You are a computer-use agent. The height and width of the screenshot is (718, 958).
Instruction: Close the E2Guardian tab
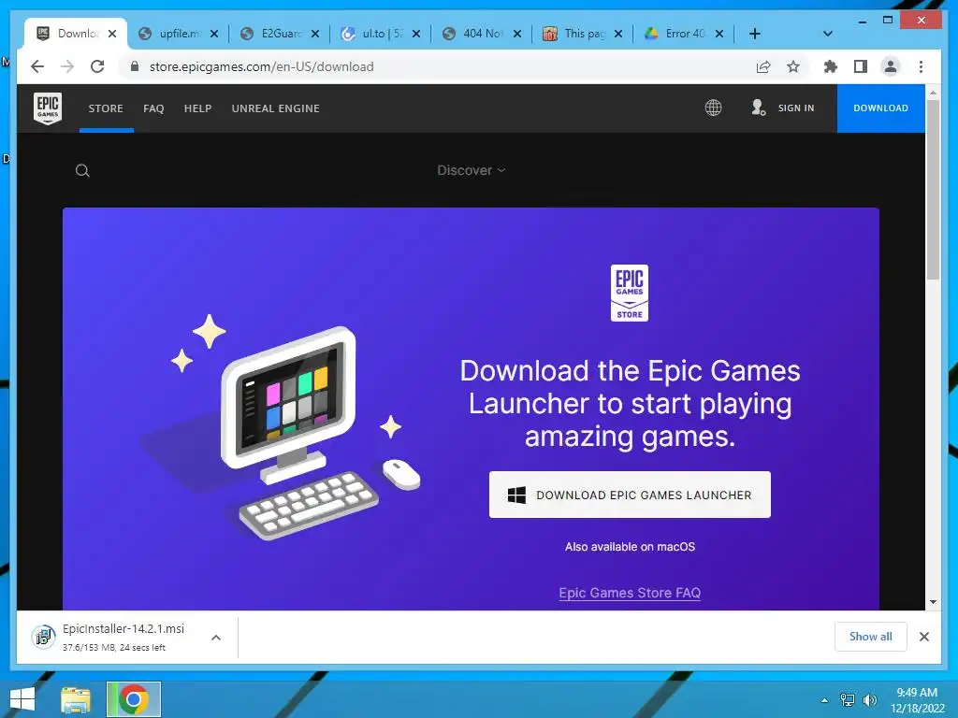coord(315,35)
